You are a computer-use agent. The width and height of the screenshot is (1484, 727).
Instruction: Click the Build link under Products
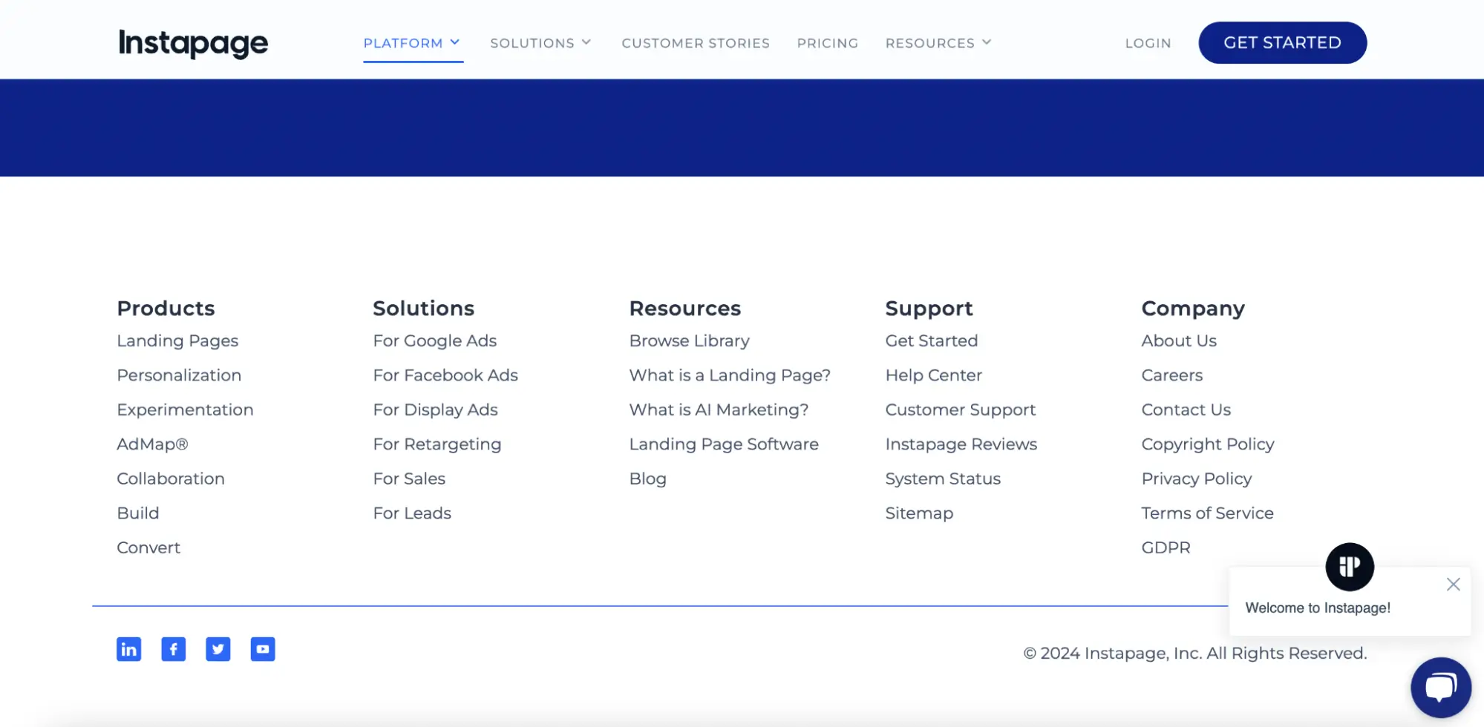138,513
